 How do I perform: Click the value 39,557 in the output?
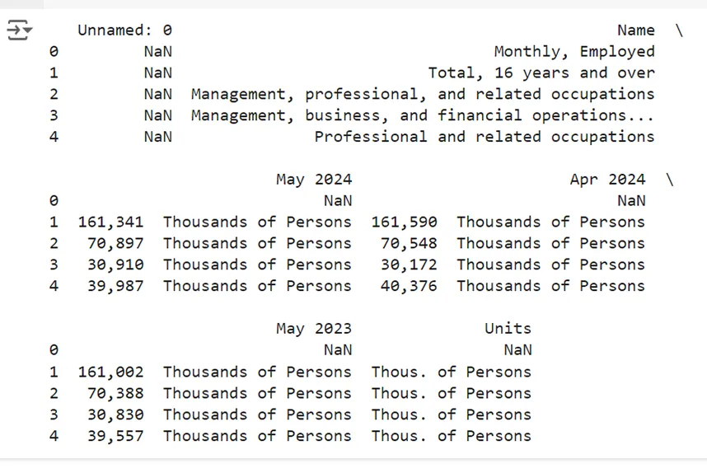[x=115, y=437]
